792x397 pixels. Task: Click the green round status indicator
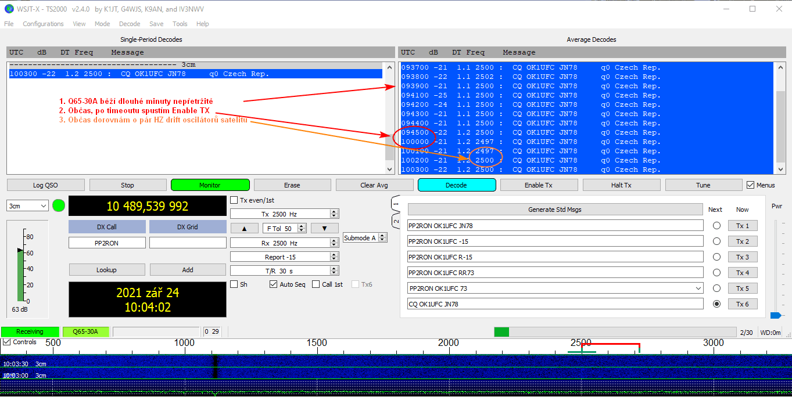59,205
